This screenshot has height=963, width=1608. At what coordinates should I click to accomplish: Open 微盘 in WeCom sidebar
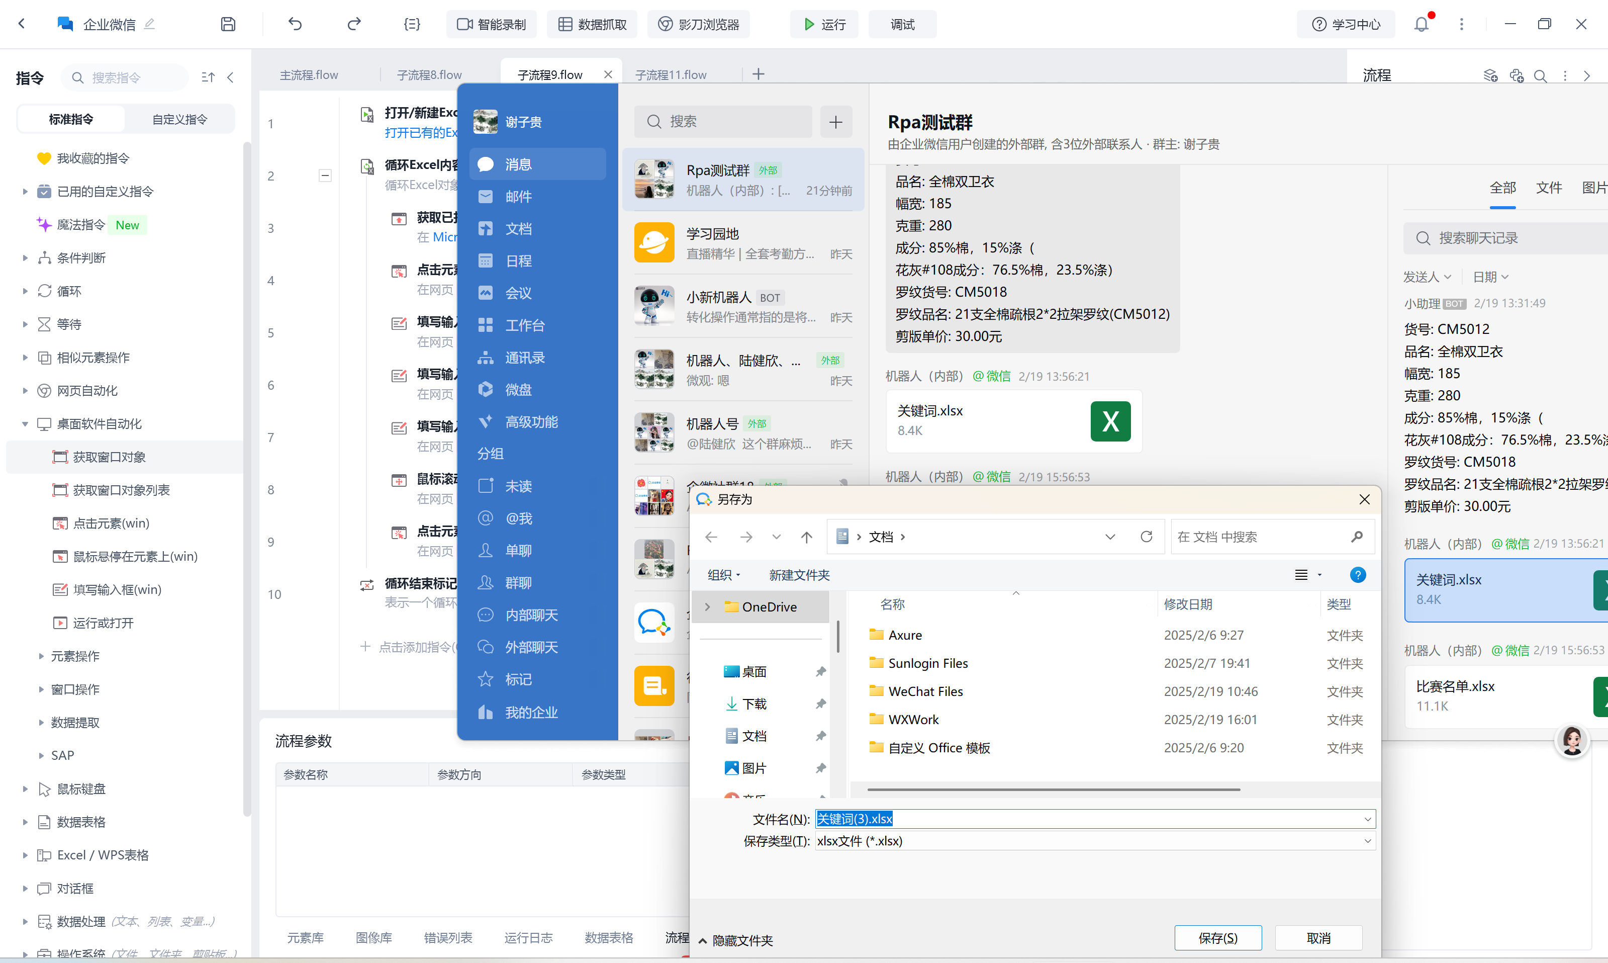tap(518, 389)
